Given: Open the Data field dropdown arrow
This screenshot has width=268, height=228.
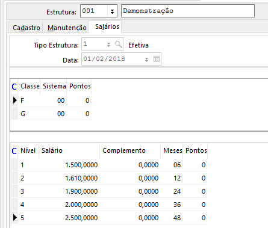Looking at the screenshot, I should pos(146,60).
